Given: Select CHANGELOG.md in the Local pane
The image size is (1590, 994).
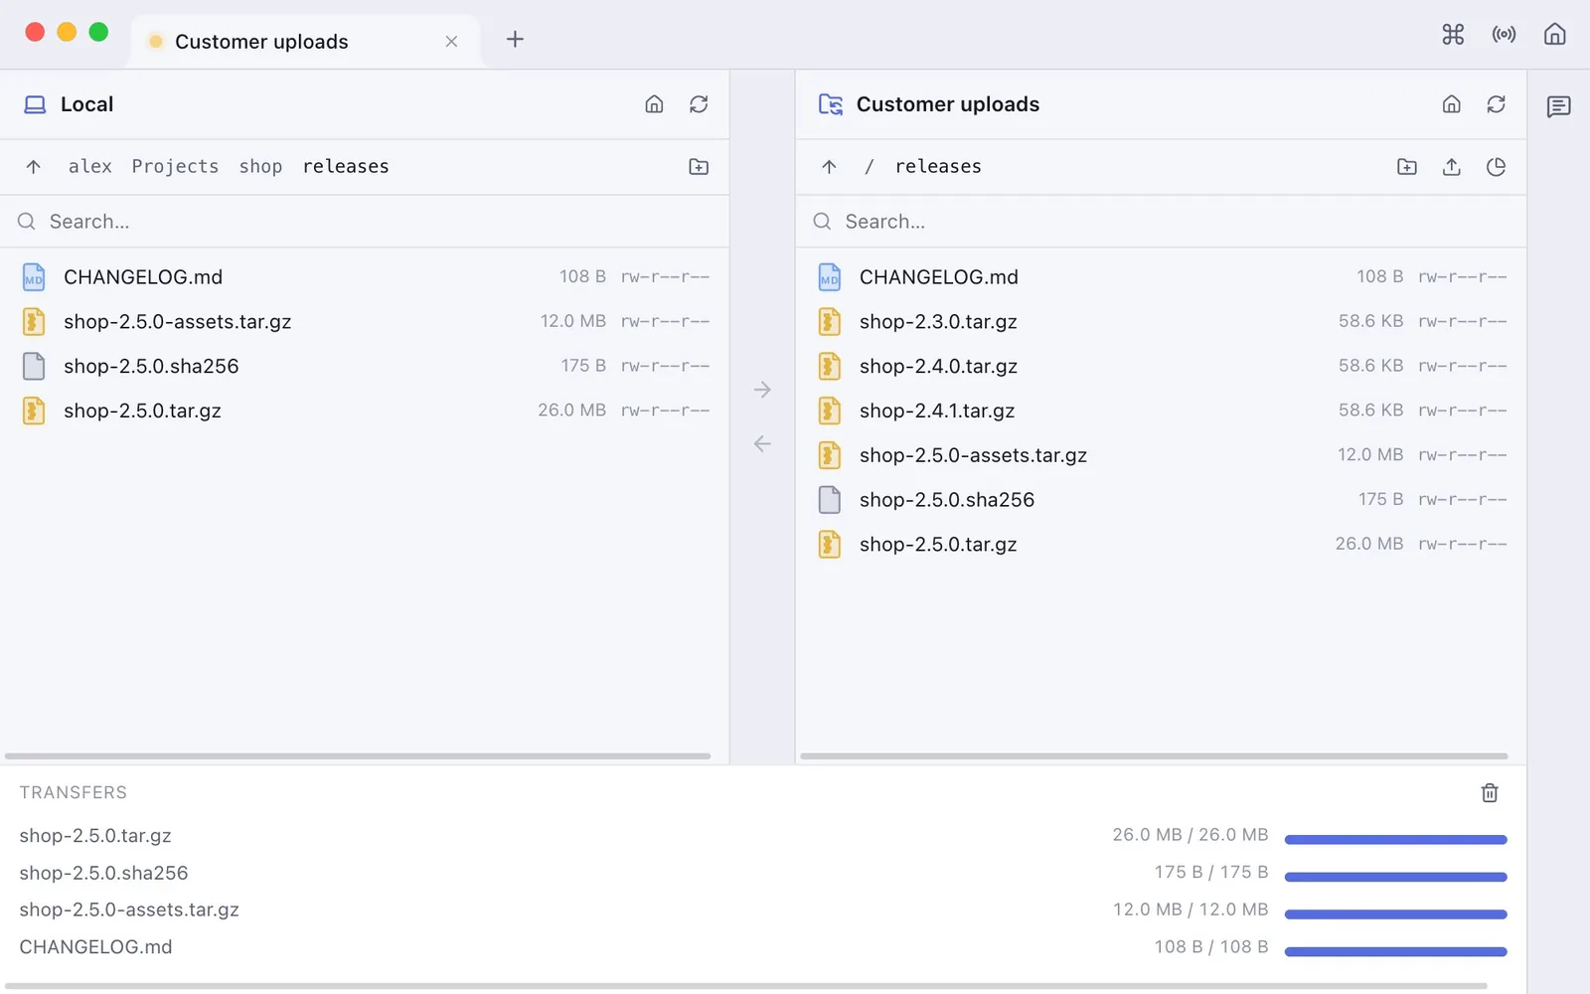Looking at the screenshot, I should coord(365,277).
